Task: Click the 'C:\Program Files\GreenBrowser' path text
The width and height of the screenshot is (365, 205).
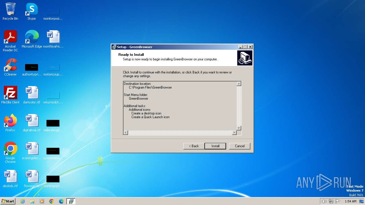Action: [x=150, y=87]
